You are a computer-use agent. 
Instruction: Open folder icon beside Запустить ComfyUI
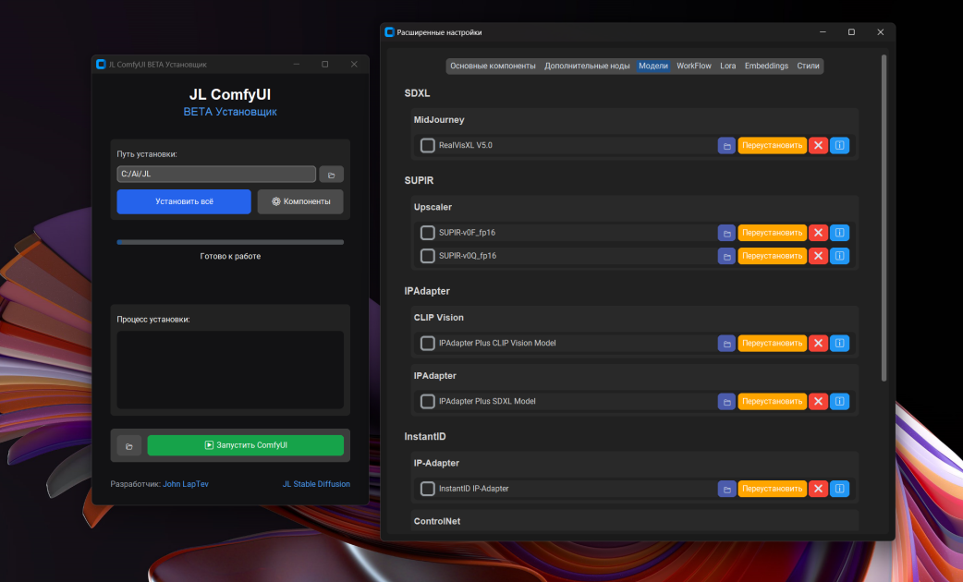point(129,445)
